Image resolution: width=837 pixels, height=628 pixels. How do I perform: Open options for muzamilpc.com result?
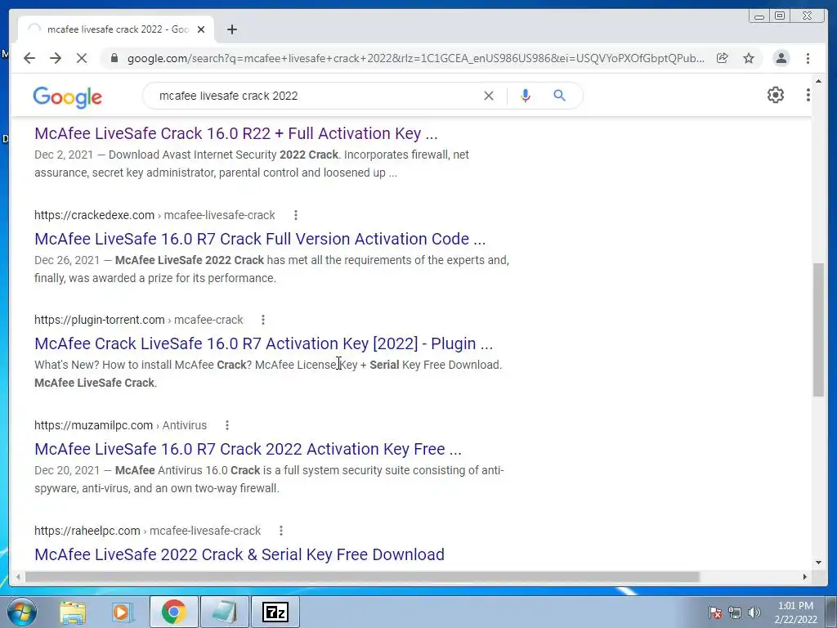click(227, 425)
